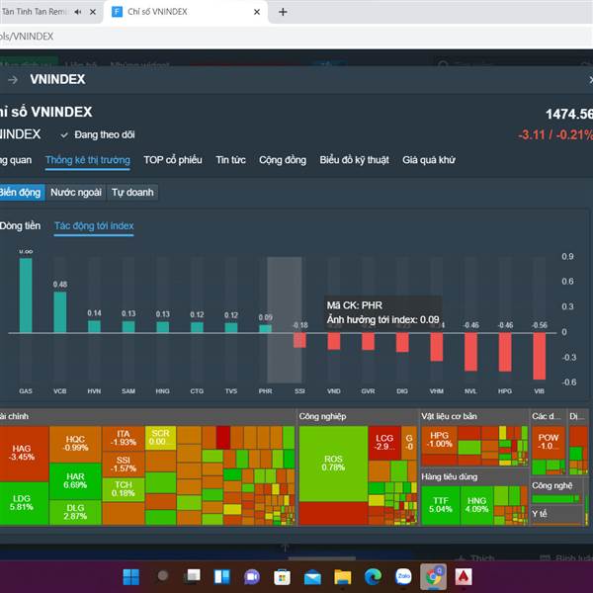This screenshot has width=593, height=593.
Task: Open the red A application on taskbar
Action: [464, 577]
